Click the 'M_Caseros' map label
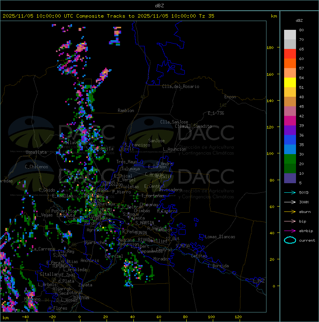 (x=167, y=211)
